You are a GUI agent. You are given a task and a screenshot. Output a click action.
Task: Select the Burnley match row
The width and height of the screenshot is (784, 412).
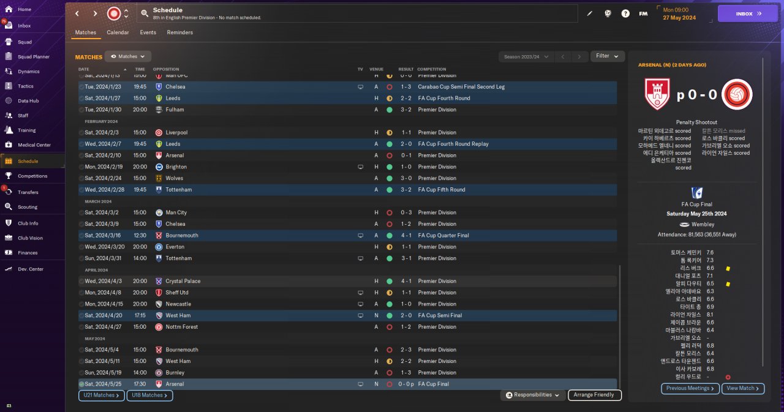click(347, 373)
